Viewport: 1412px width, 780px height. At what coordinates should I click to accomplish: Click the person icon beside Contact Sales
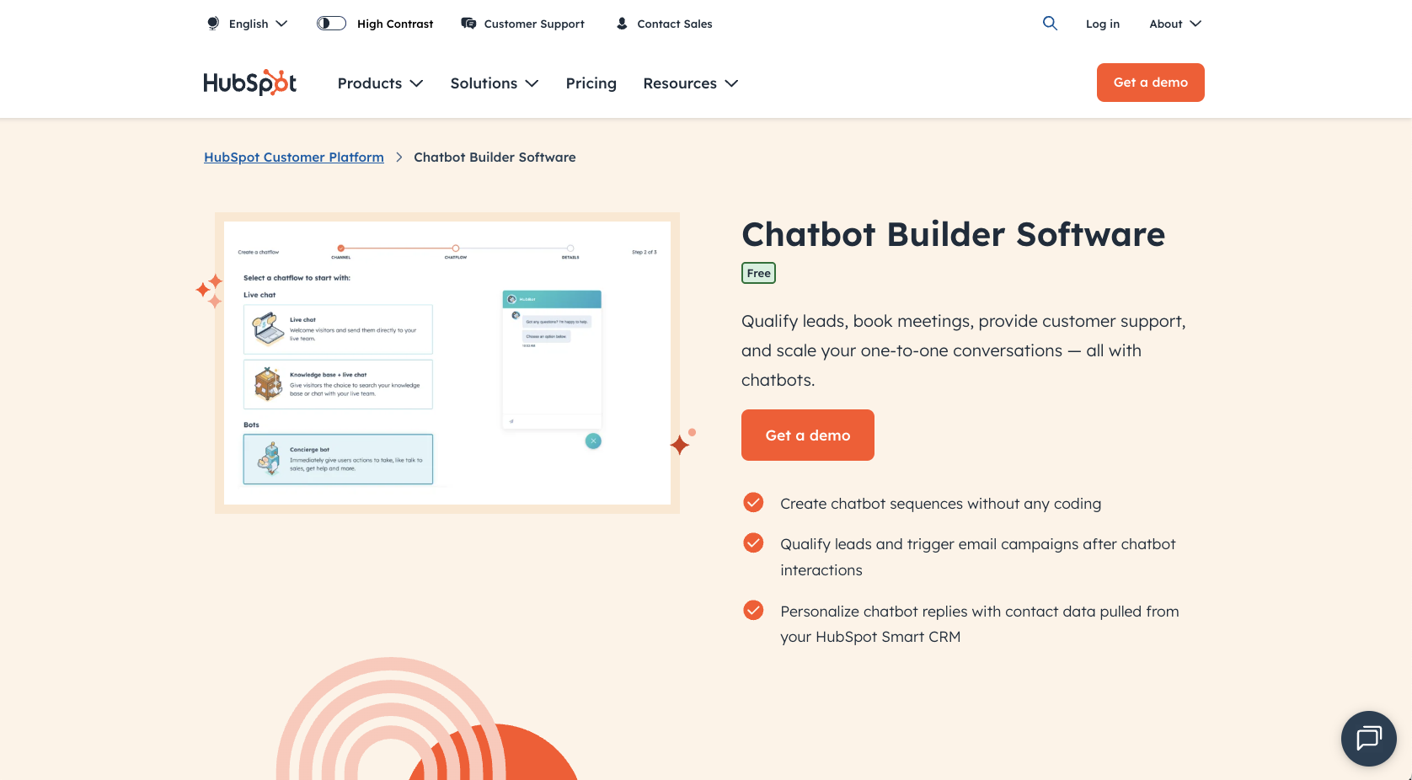point(622,23)
